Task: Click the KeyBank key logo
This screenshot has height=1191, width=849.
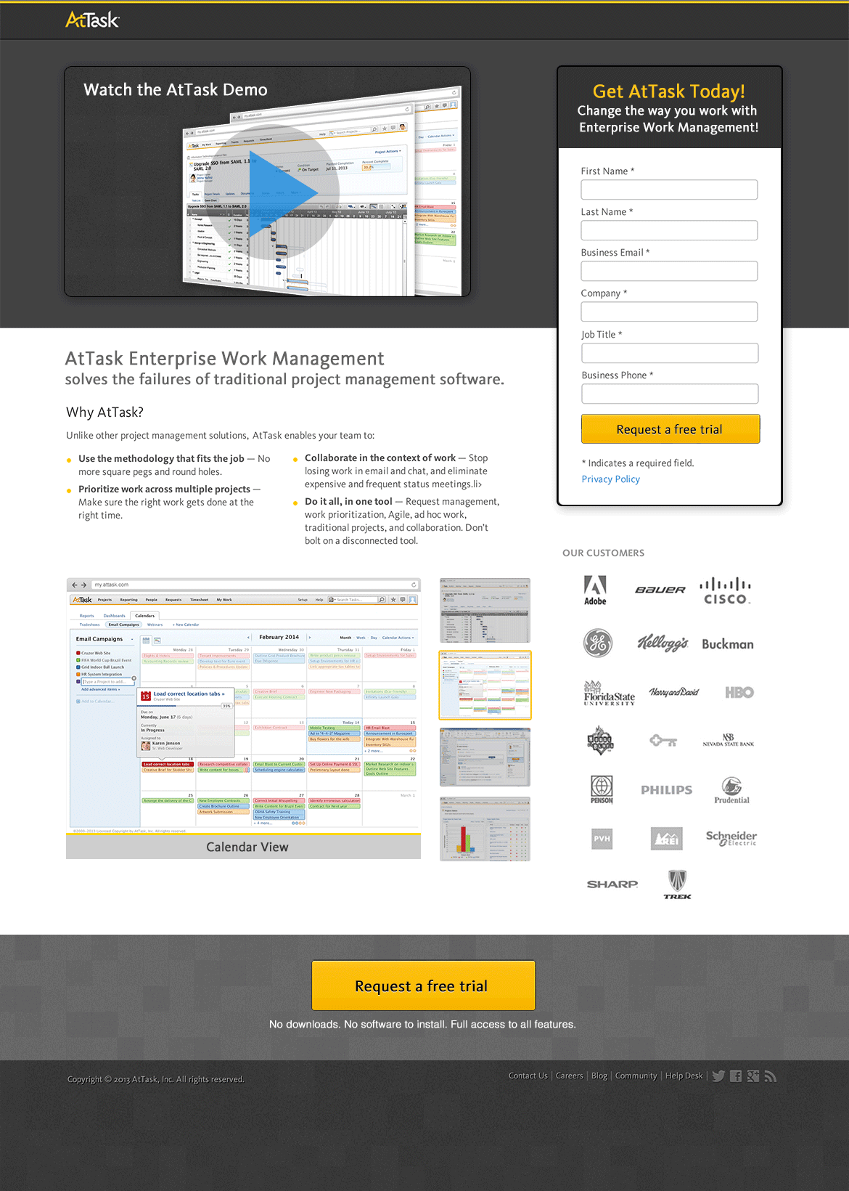Action: point(663,741)
